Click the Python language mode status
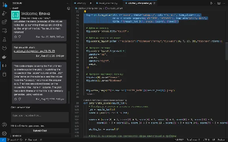The width and height of the screenshot is (228, 142). (221, 140)
